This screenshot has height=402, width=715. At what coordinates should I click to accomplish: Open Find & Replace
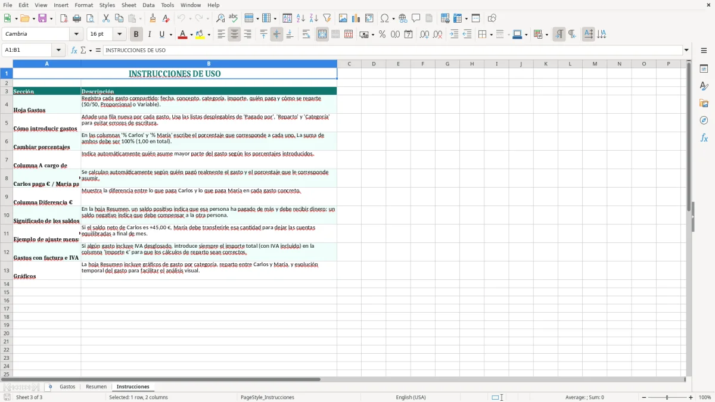[220, 18]
